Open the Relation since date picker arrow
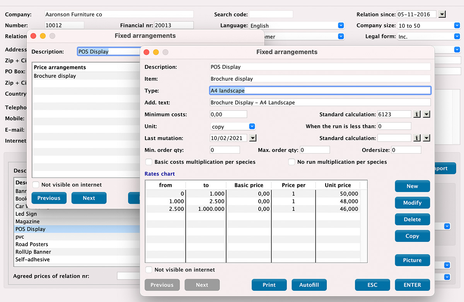The height and width of the screenshot is (302, 464). [x=442, y=14]
